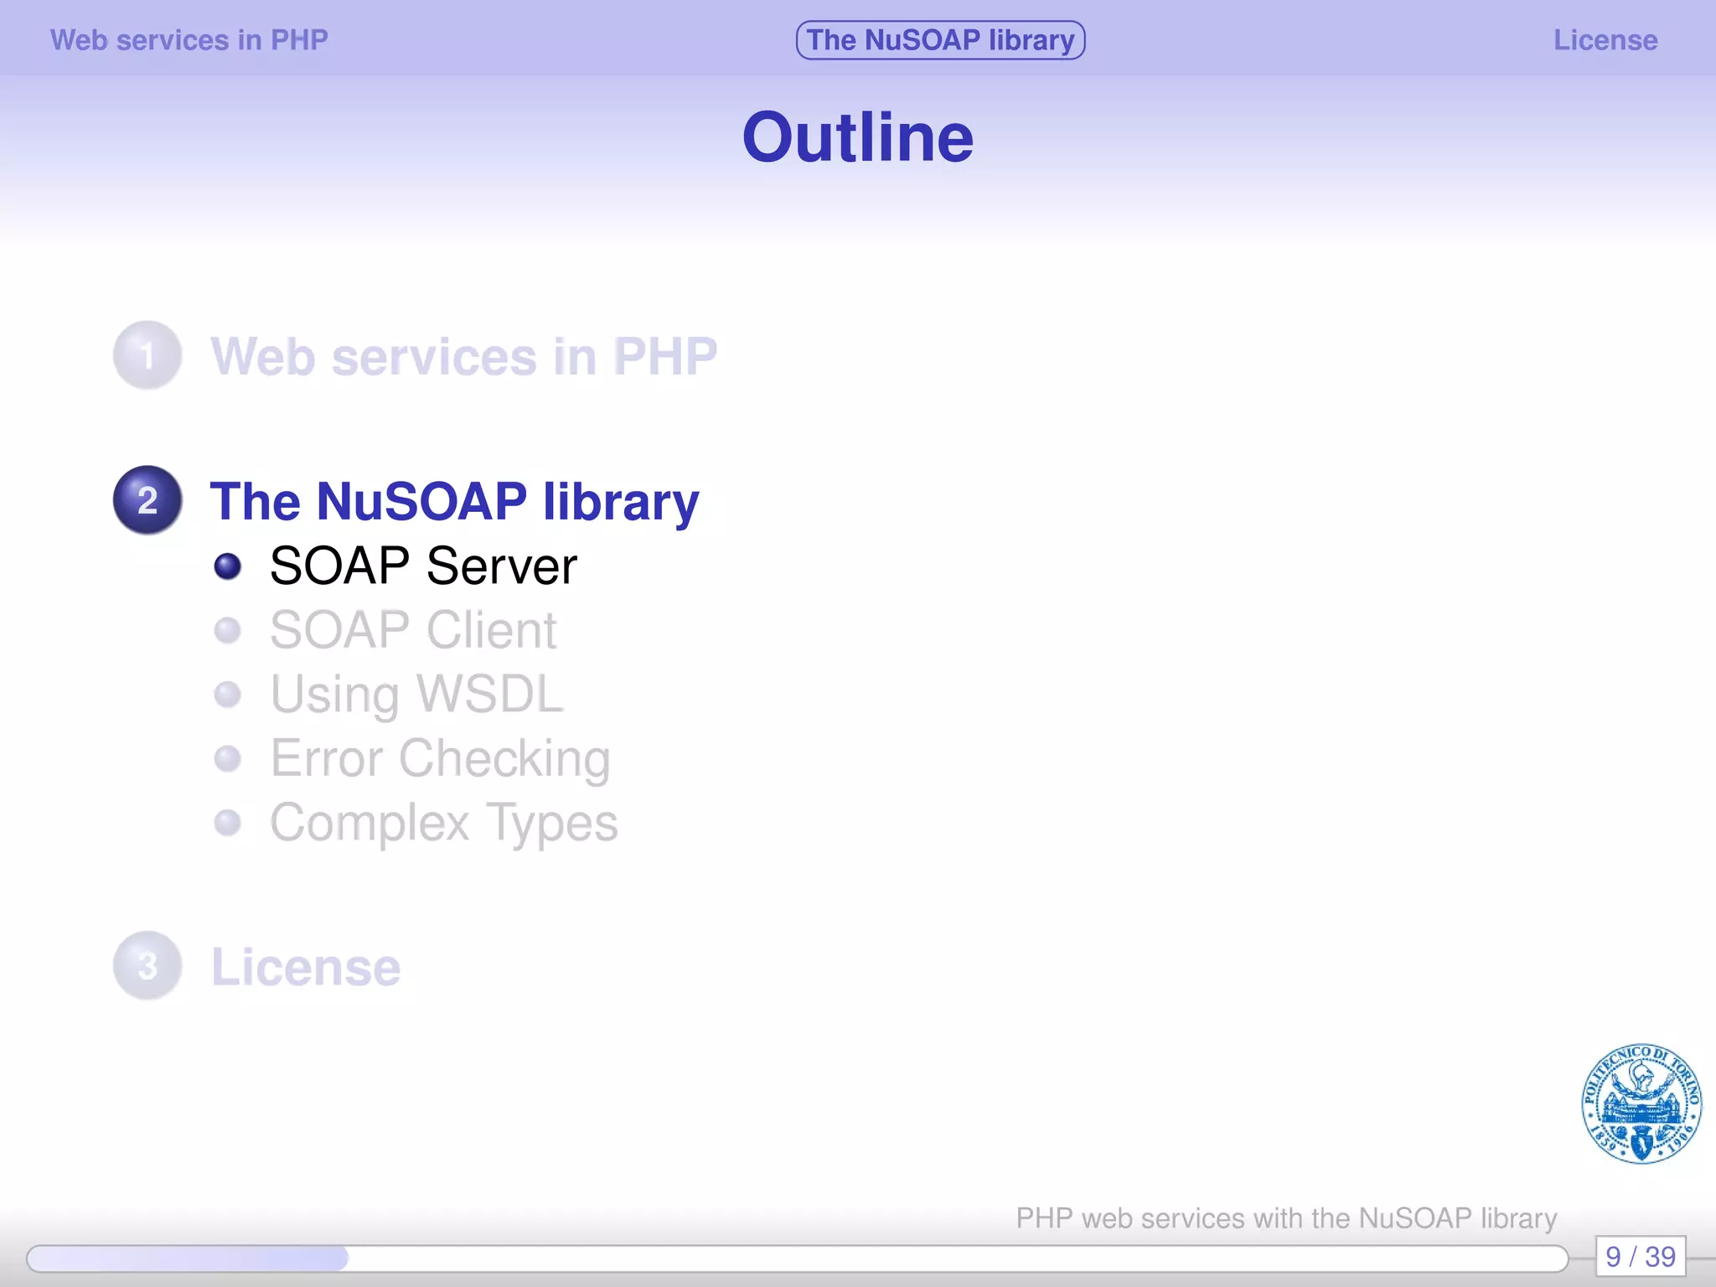Click the 9 / 39 page counter

[1640, 1257]
